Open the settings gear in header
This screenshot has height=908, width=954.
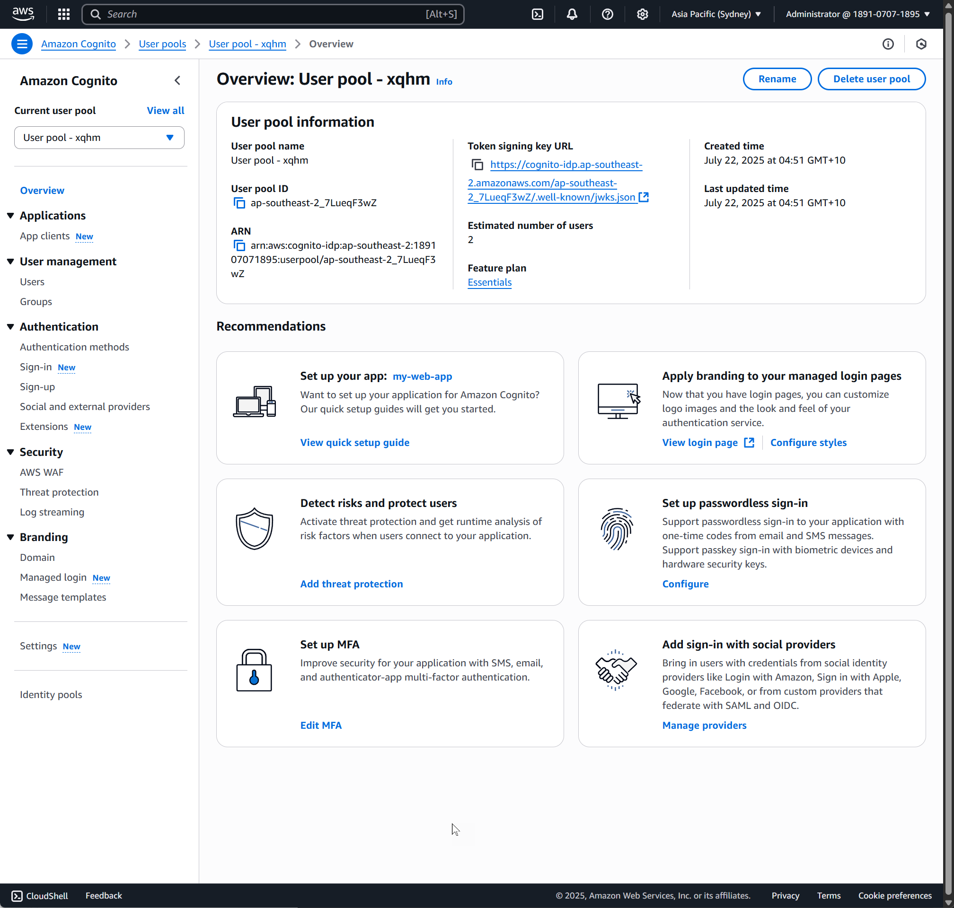click(x=642, y=14)
